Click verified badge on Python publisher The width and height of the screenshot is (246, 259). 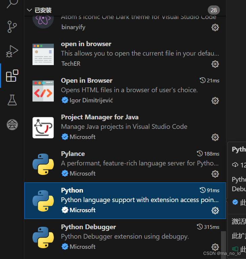coord(65,210)
